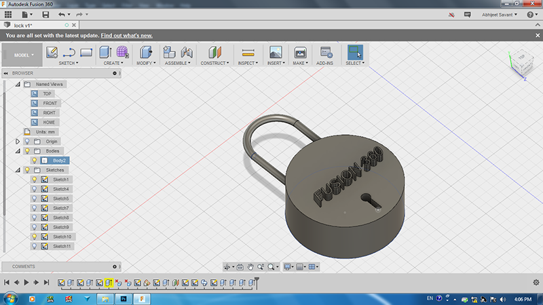The height and width of the screenshot is (305, 543).
Task: Open the MODEL workspace dropdown
Action: coord(24,55)
